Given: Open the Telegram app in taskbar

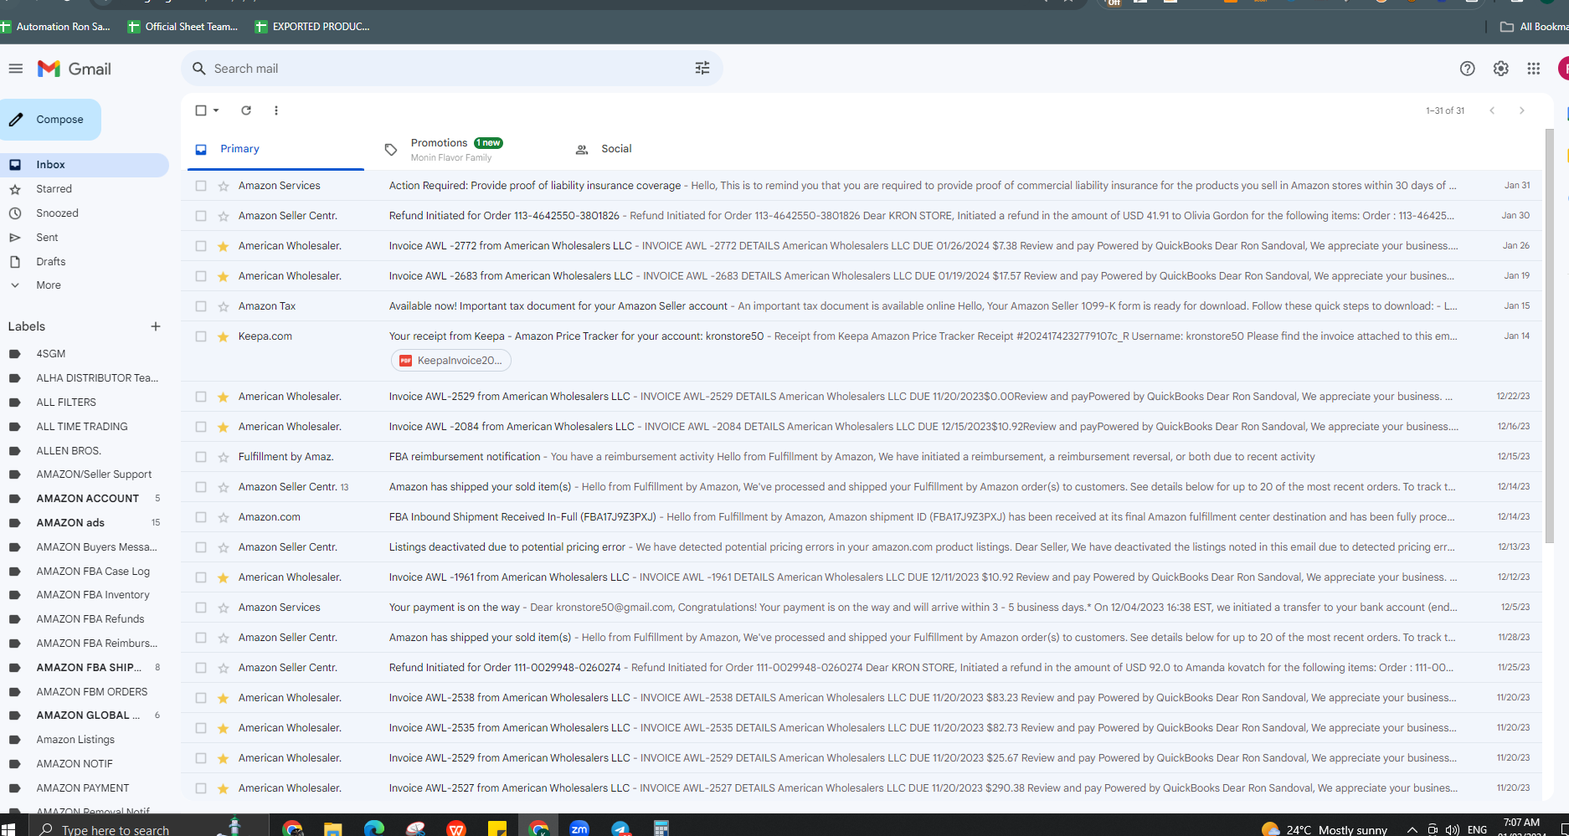Looking at the screenshot, I should pos(620,828).
